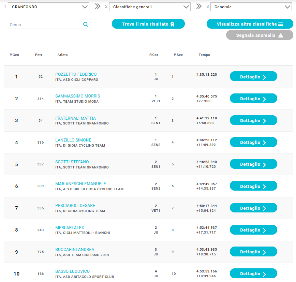Screen dimensions: 296x282
Task: Open athlete link MERLARI ALEX
Action: pyautogui.click(x=70, y=228)
